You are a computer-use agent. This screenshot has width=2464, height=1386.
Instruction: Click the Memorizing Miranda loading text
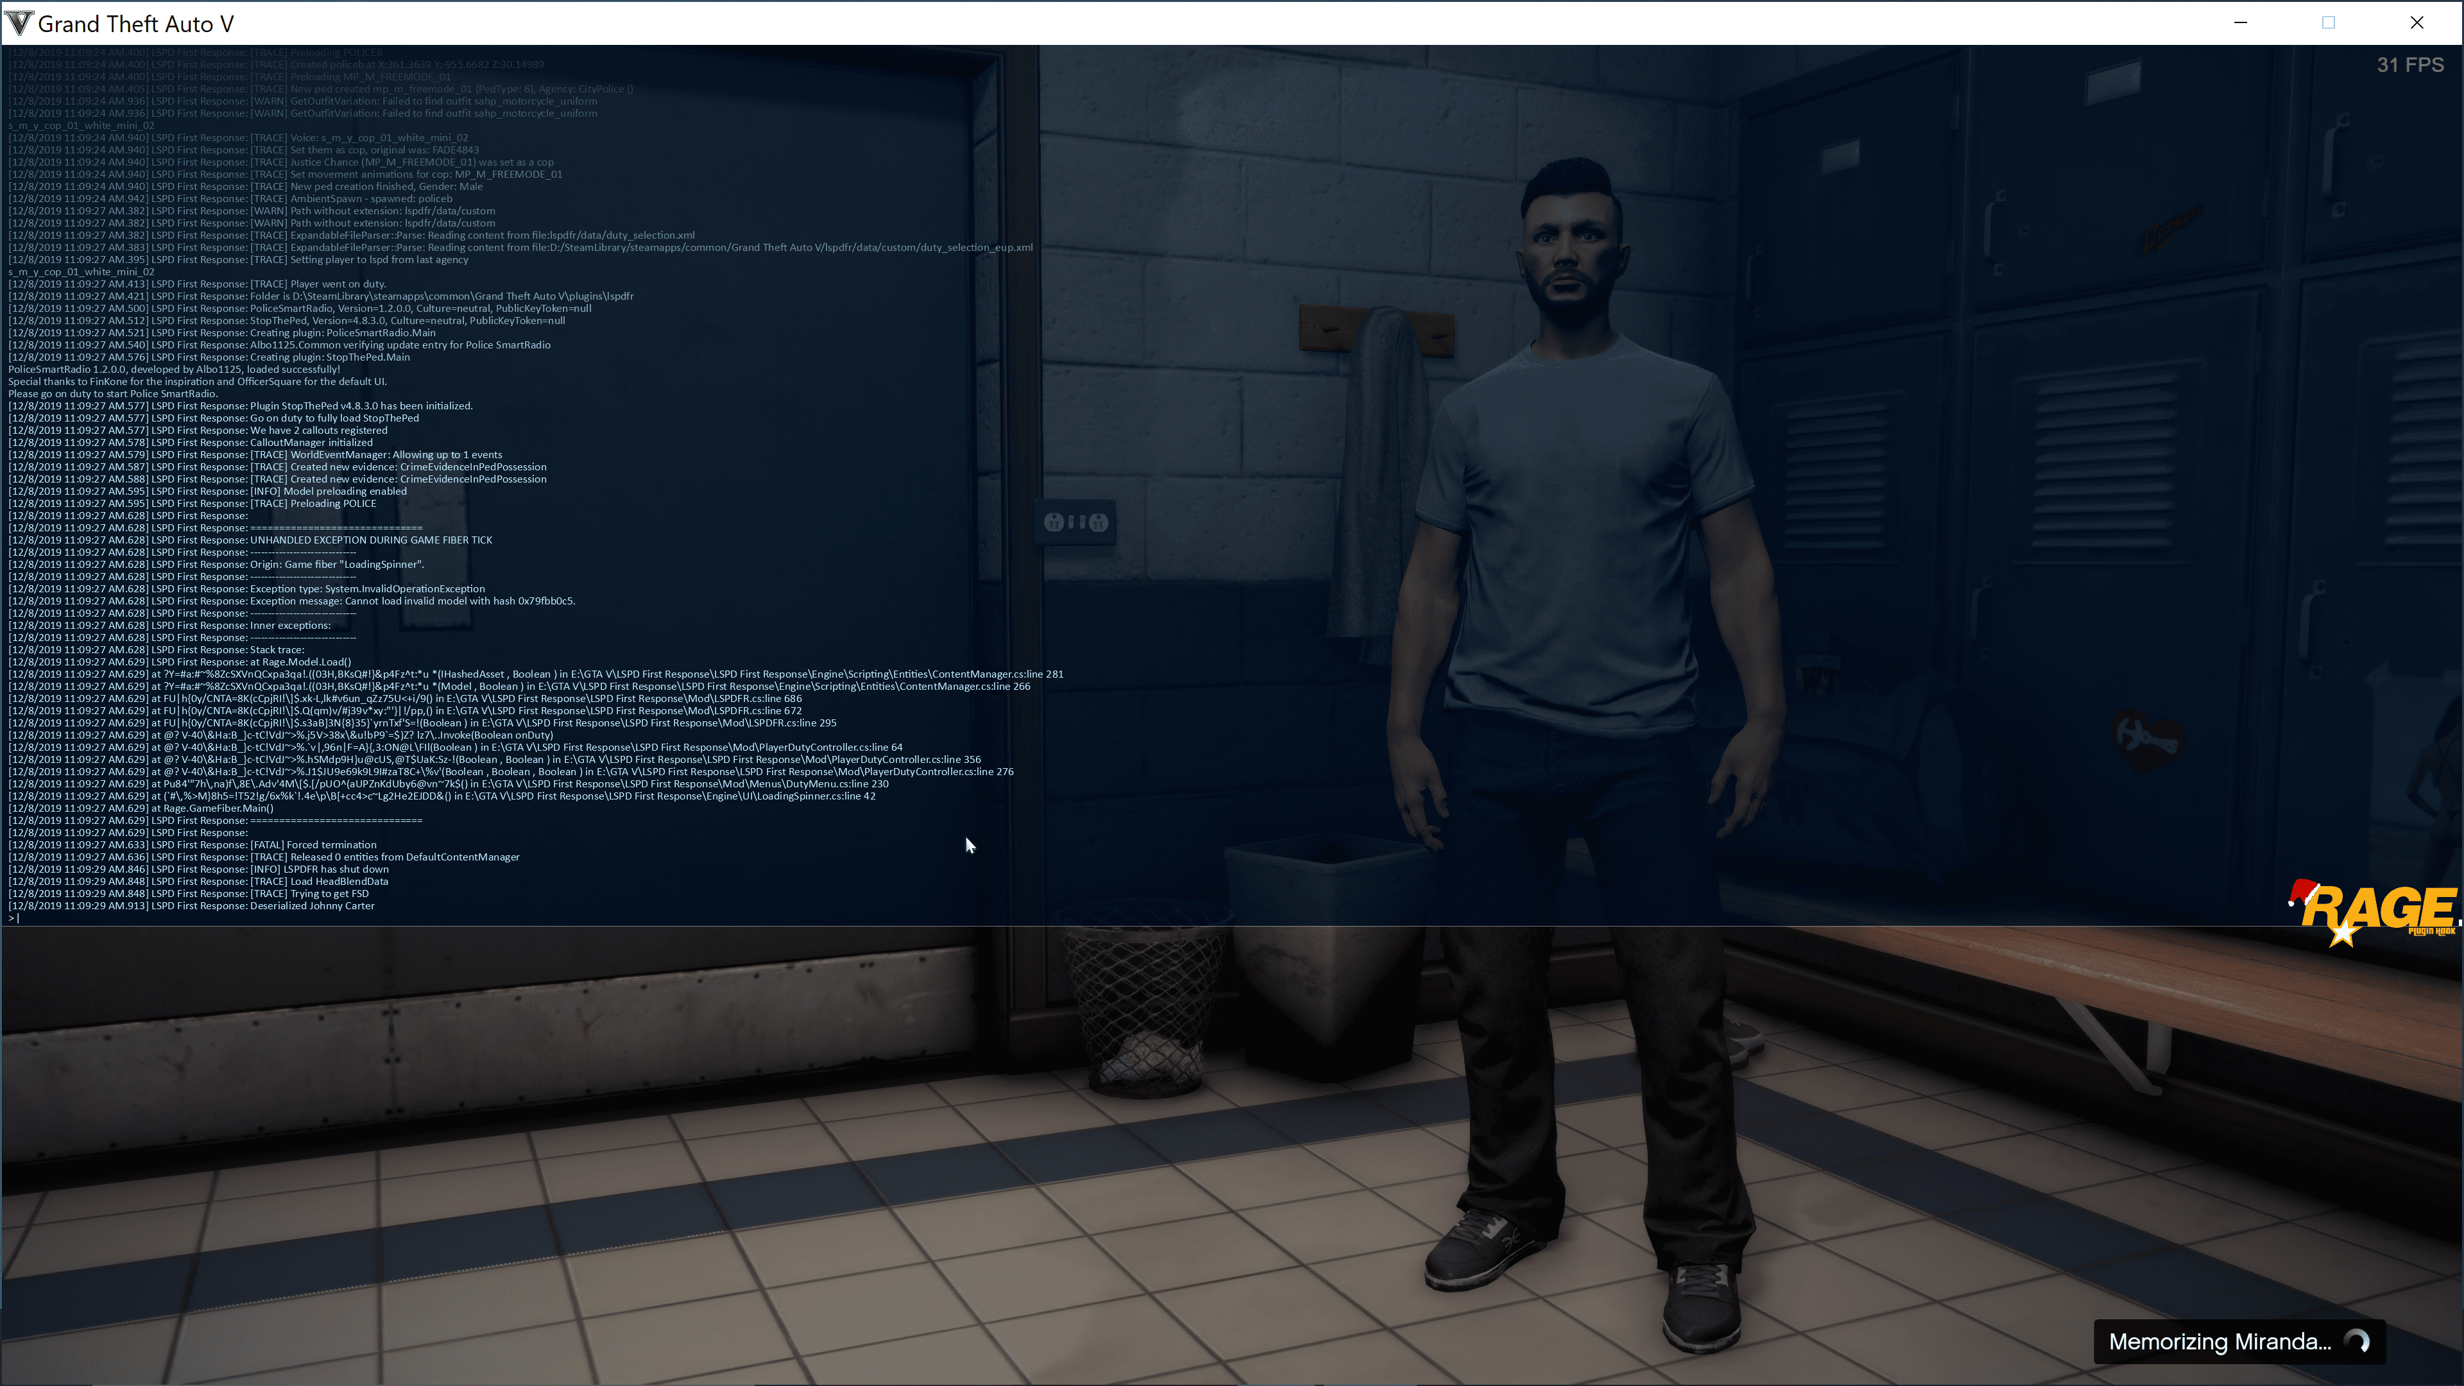[2219, 1341]
